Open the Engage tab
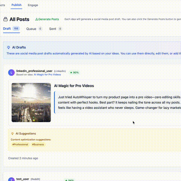This screenshot has height=181, width=181. click(x=33, y=5)
